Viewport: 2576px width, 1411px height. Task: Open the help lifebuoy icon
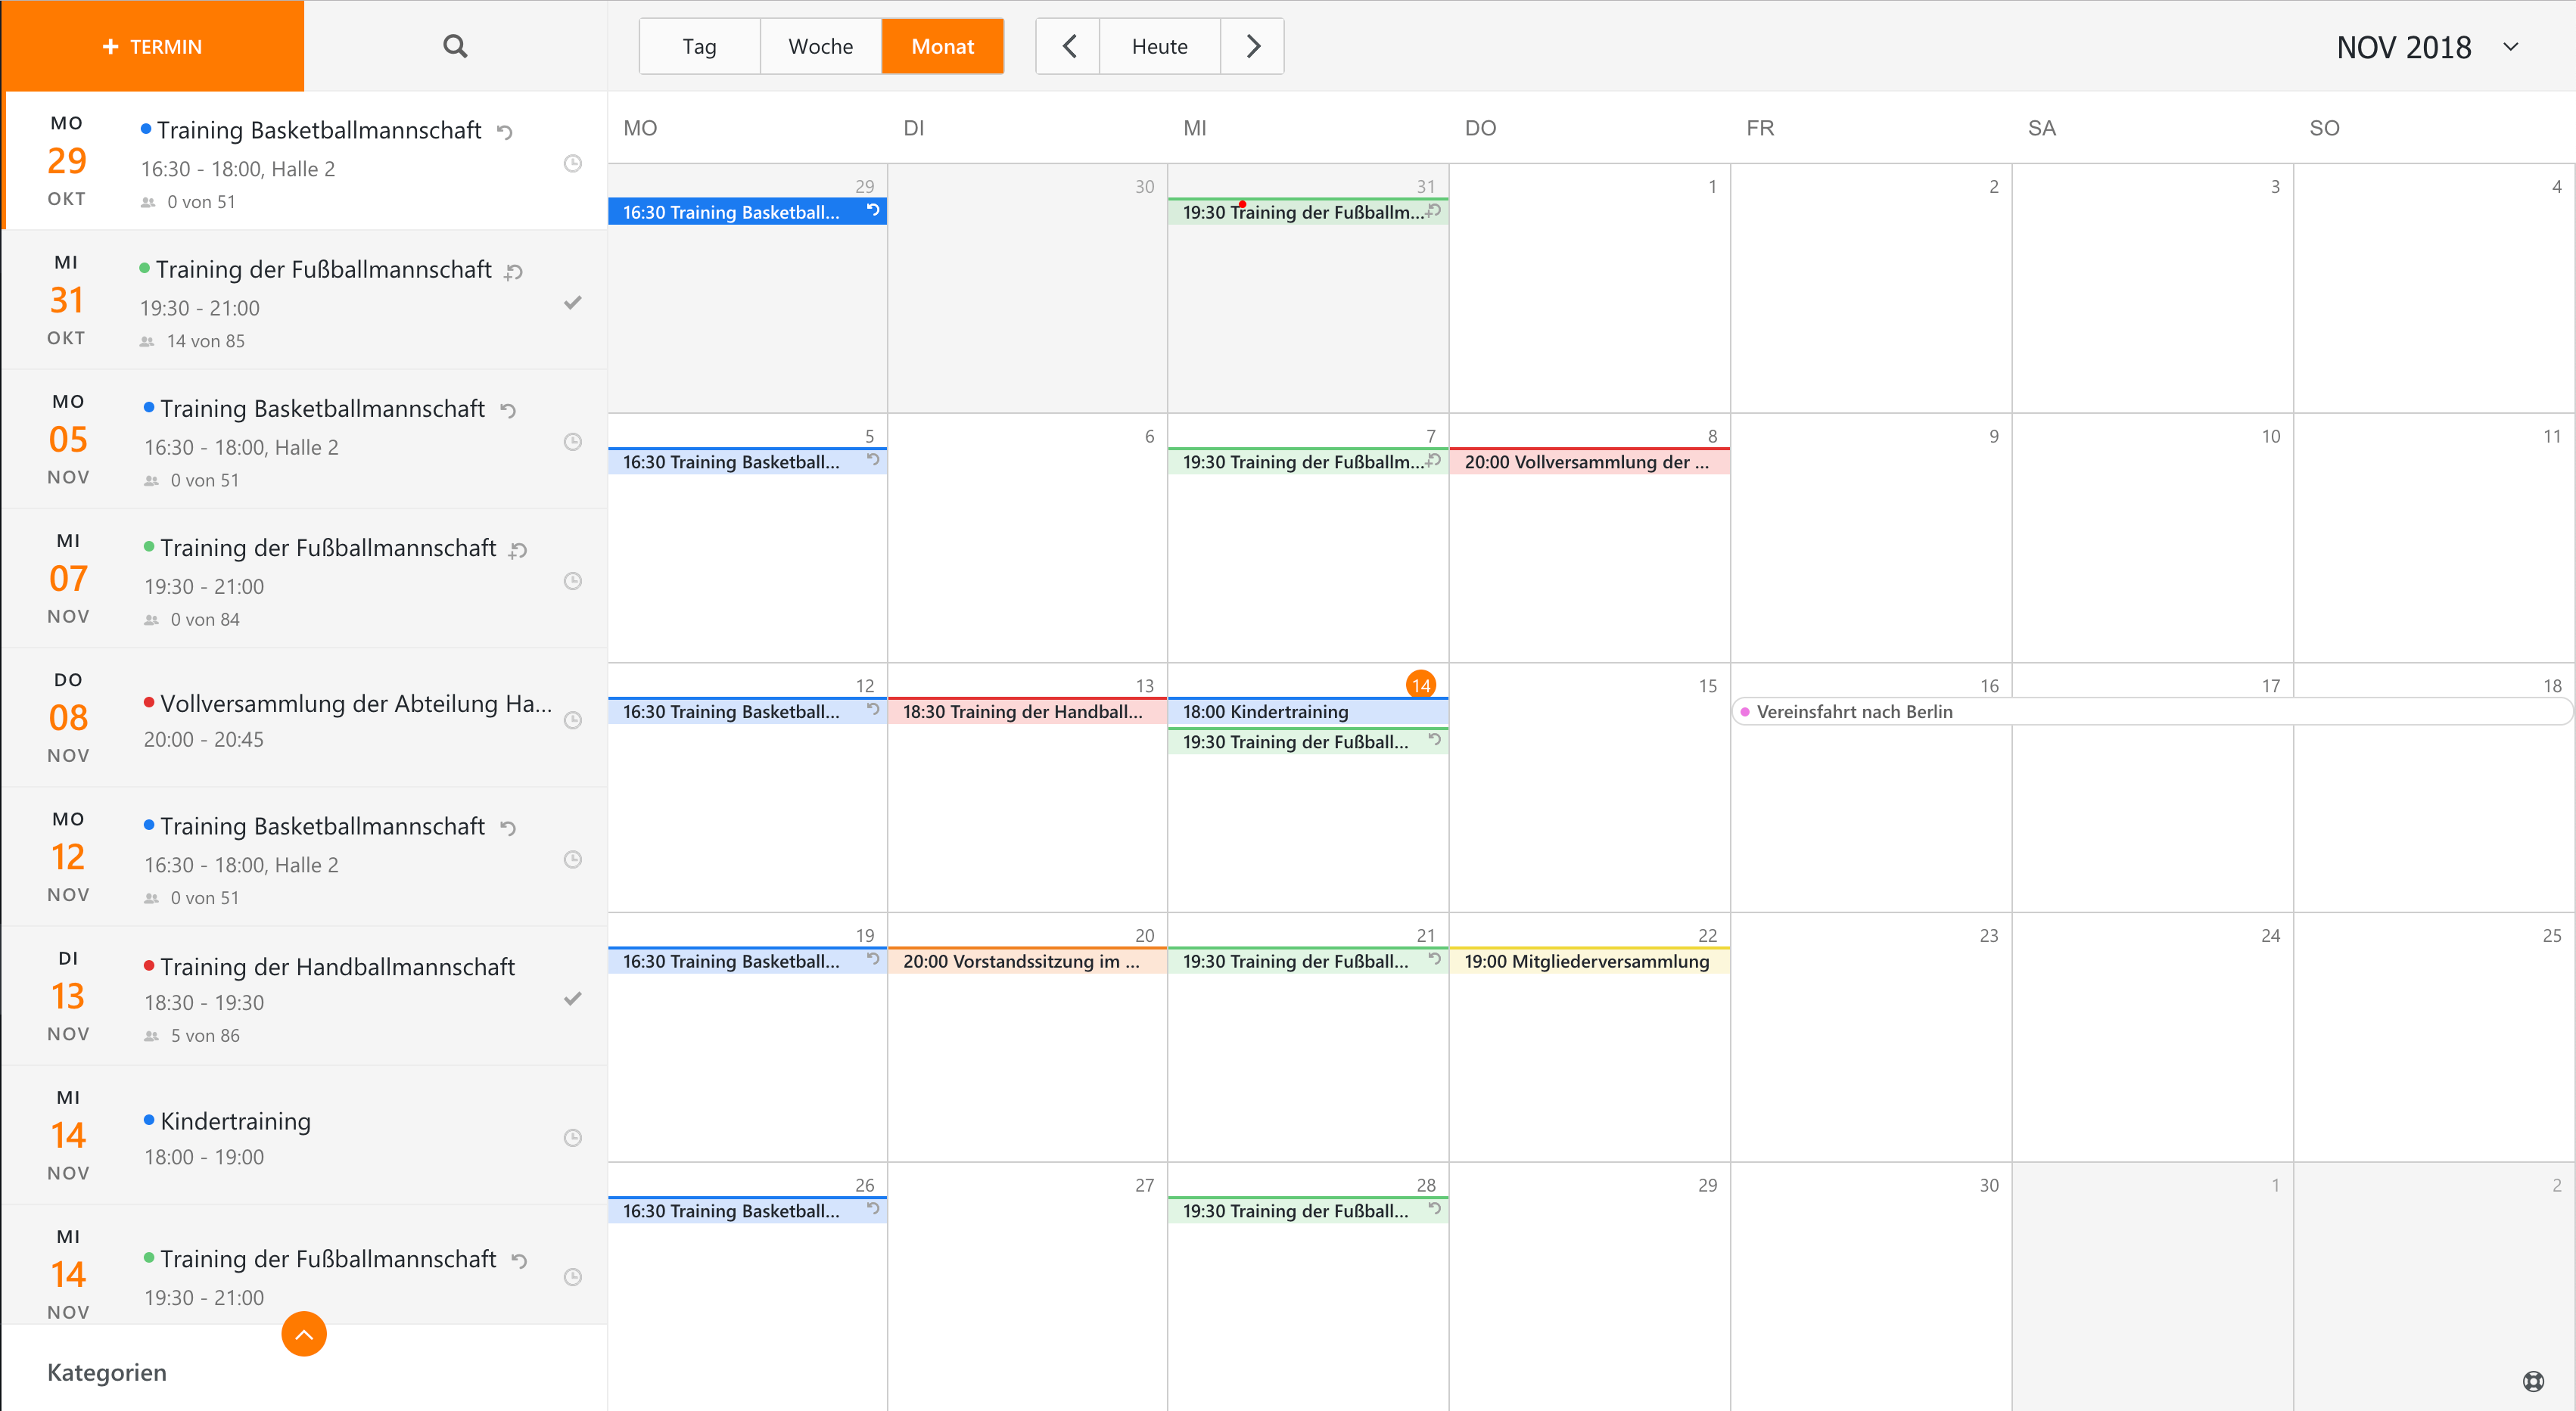2533,1381
